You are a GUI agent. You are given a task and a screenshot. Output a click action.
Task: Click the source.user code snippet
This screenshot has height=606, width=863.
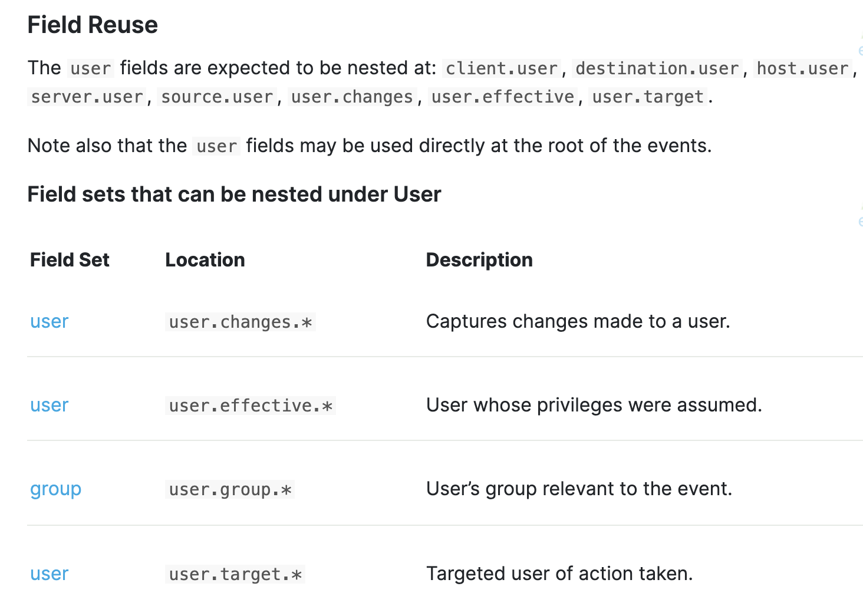(217, 97)
